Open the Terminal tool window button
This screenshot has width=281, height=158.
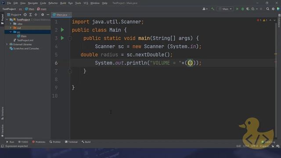coord(71,142)
